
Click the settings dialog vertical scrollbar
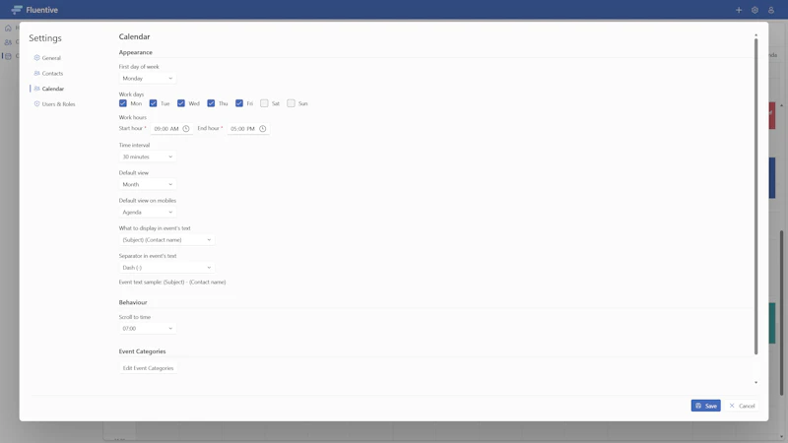(755, 196)
